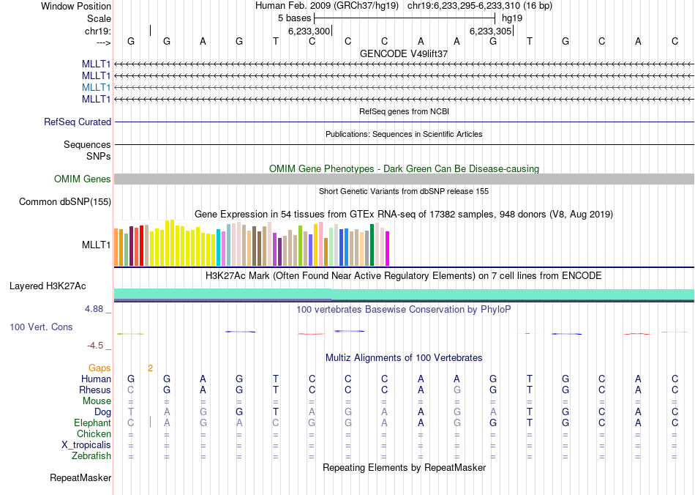The width and height of the screenshot is (695, 495).
Task: Select the Sequences track label
Action: click(x=87, y=144)
